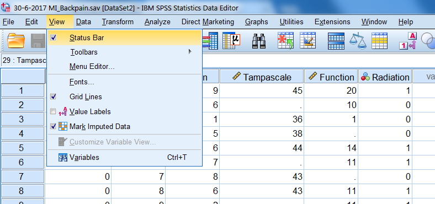This screenshot has width=435, height=204.
Task: Click Tampascale cell with value 45
Action: 262,90
